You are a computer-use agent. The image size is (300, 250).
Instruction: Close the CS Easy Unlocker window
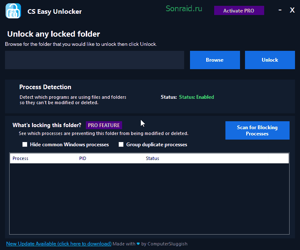click(x=292, y=10)
